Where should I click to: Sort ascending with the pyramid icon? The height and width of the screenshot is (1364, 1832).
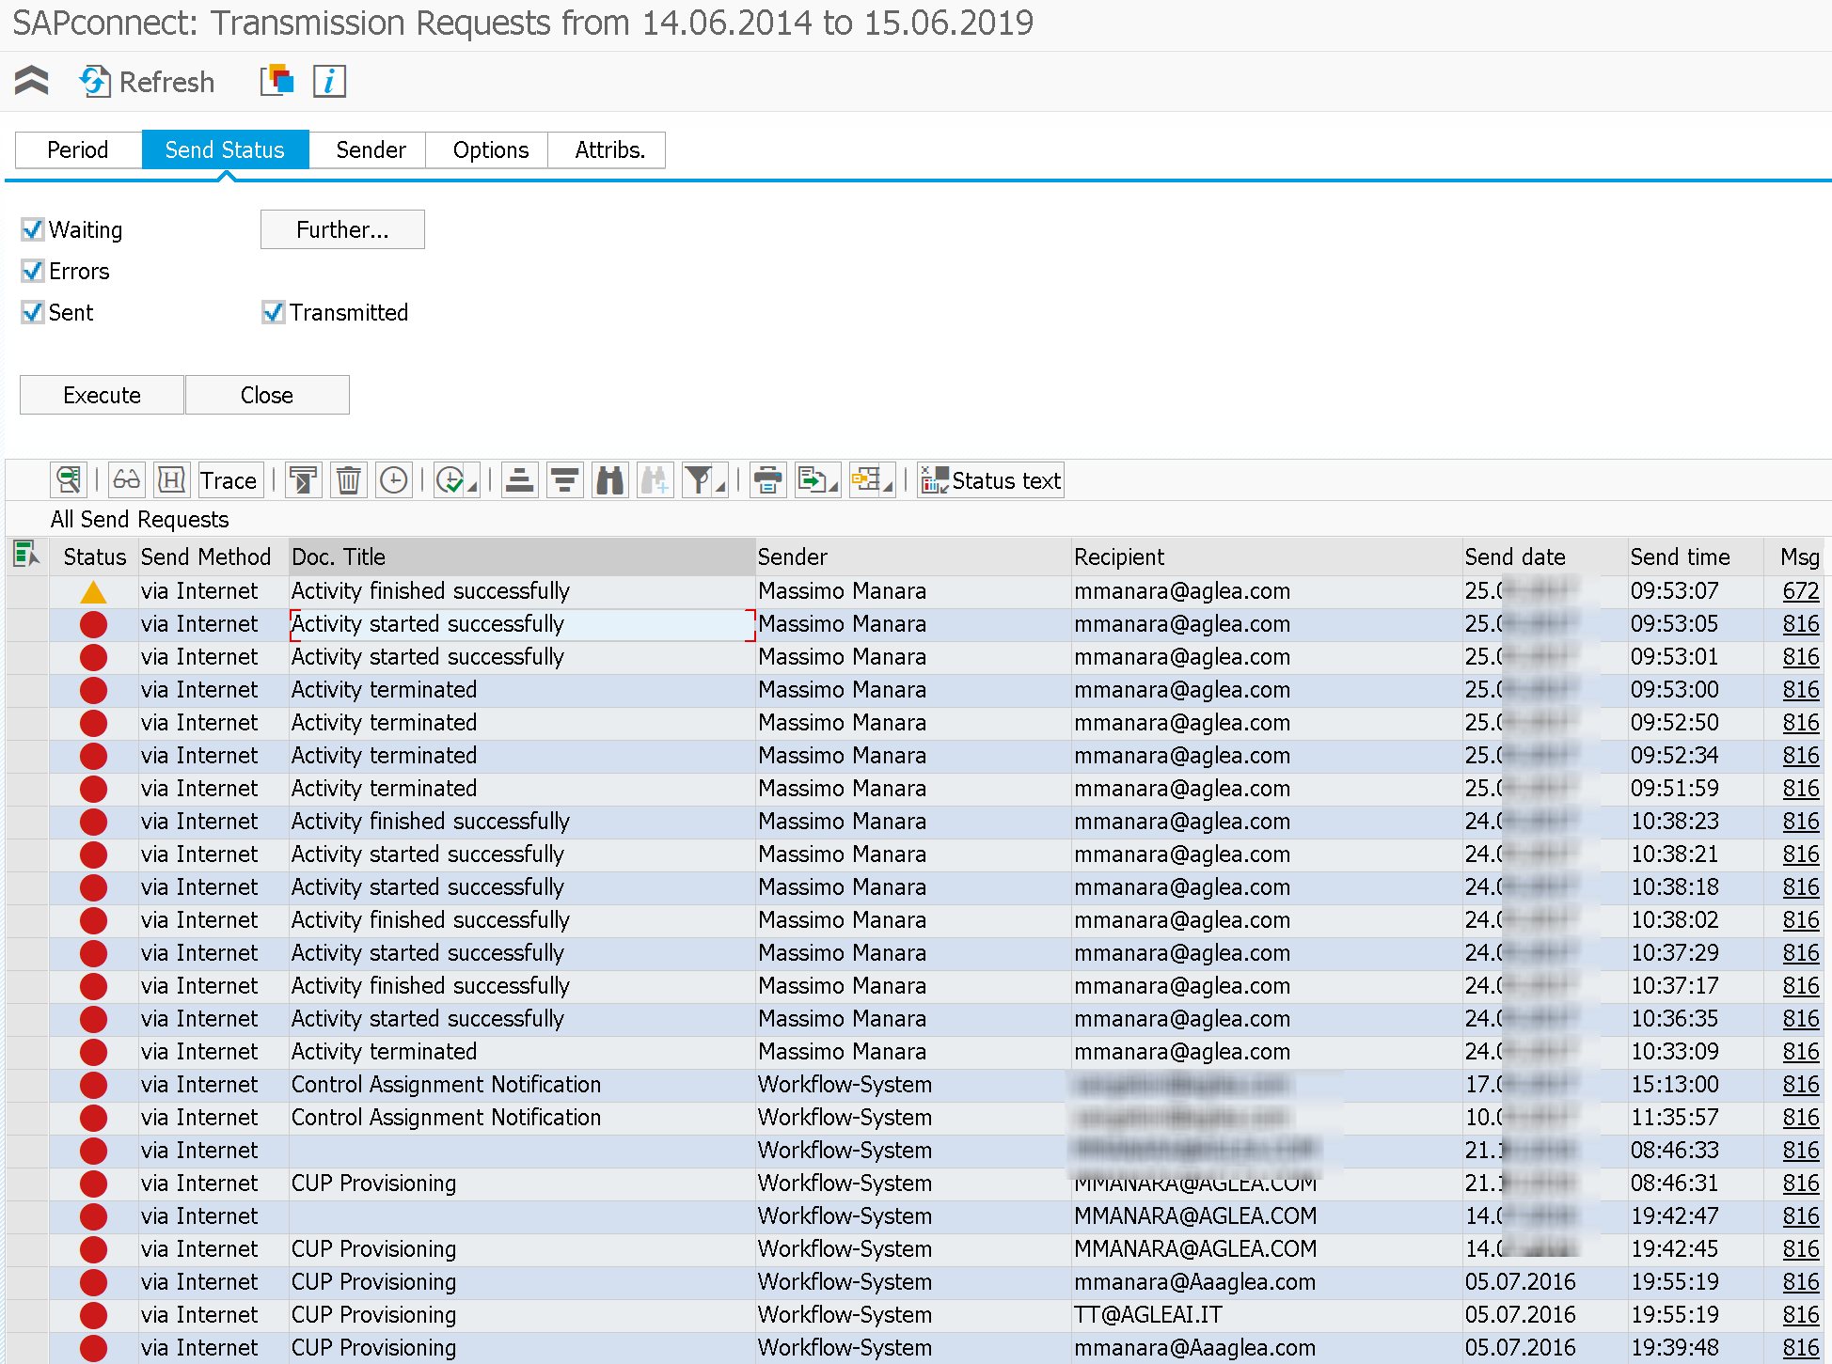[519, 480]
